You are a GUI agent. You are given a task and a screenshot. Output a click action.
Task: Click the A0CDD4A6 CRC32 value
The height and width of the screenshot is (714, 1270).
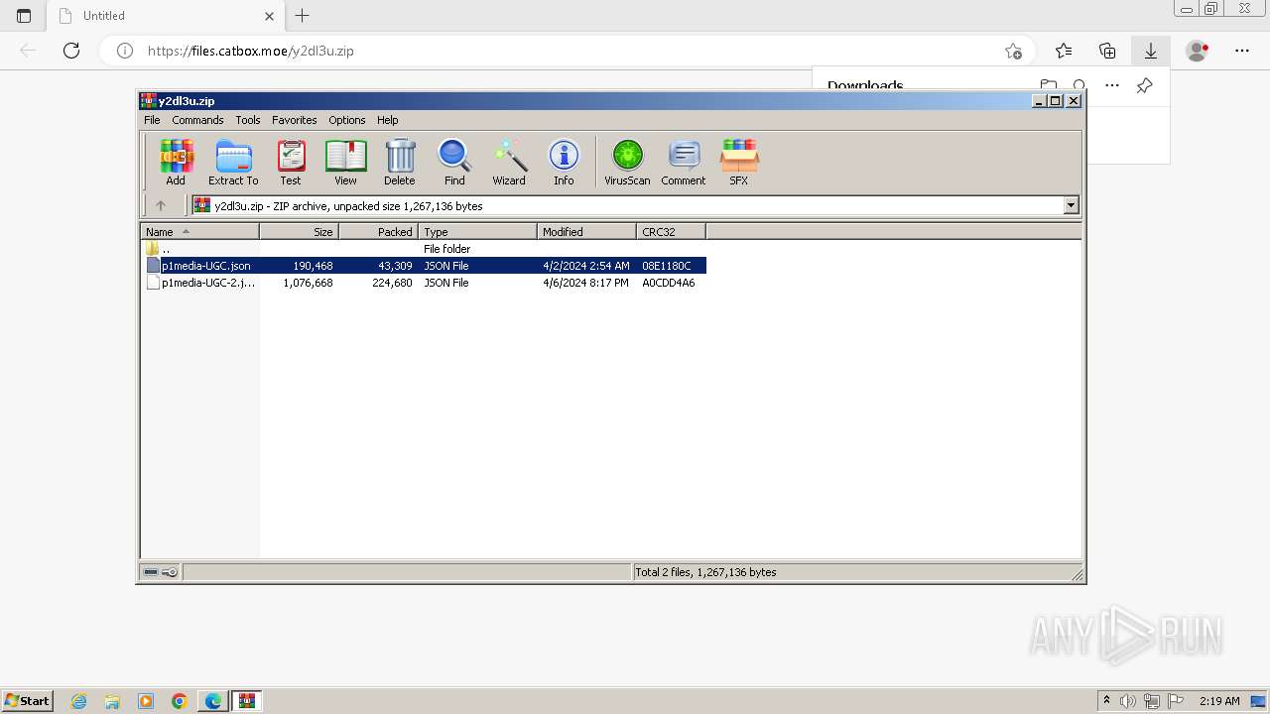tap(669, 283)
